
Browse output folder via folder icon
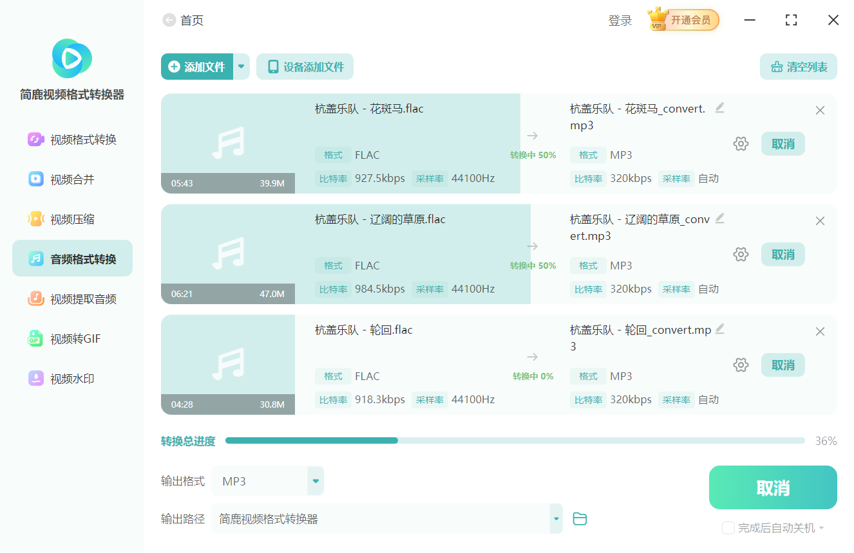tap(580, 519)
